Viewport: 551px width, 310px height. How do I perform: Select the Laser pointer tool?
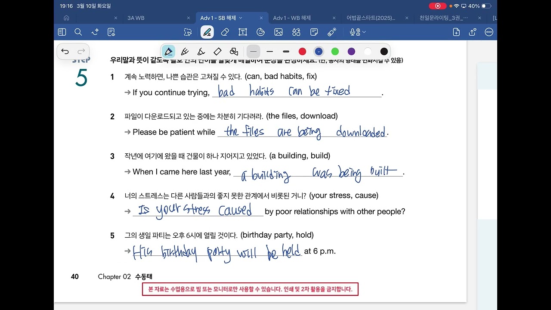click(332, 32)
